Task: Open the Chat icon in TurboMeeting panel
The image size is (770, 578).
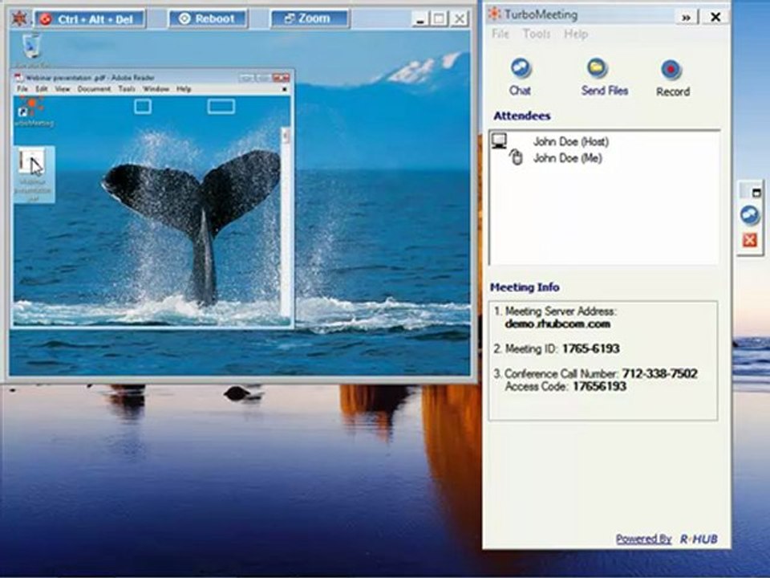Action: [520, 69]
